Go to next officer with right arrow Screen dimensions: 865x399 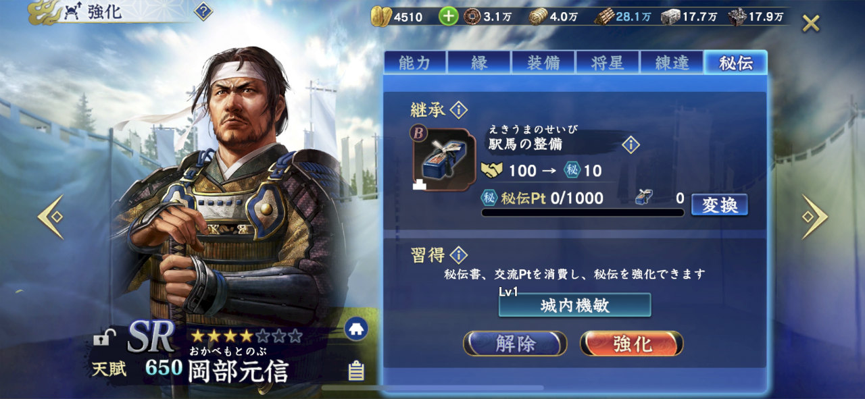pos(814,217)
